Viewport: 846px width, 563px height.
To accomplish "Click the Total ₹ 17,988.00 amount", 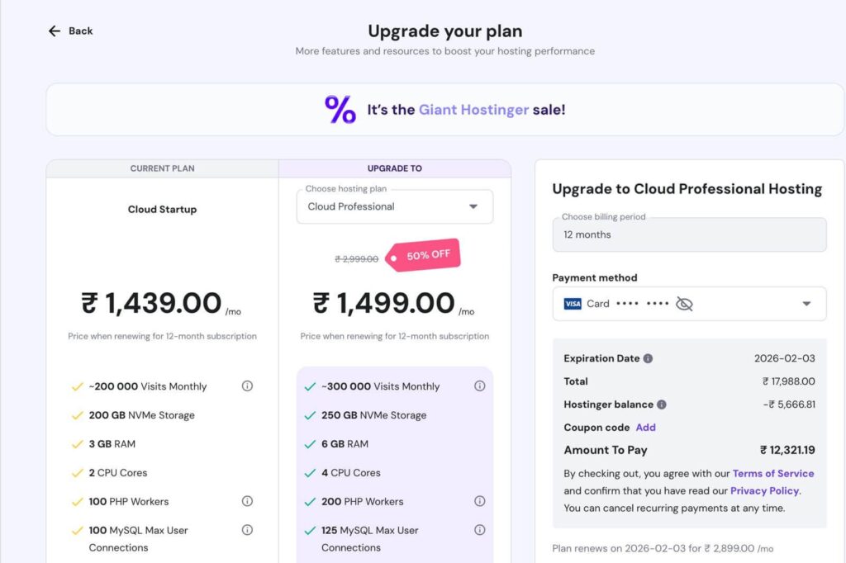I will tap(788, 381).
